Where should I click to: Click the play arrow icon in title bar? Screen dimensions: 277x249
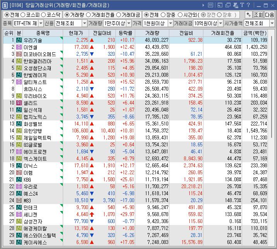coord(203,5)
